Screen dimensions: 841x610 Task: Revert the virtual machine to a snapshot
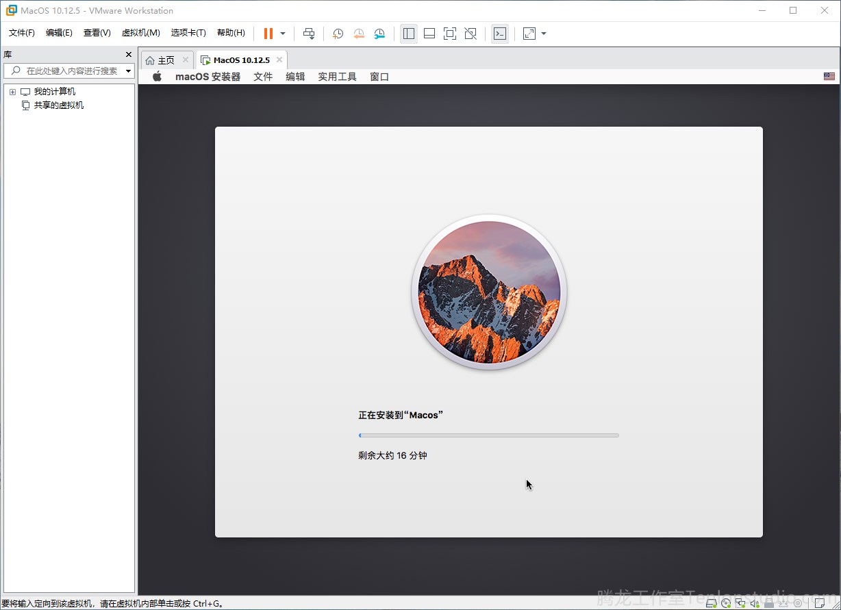(x=359, y=34)
